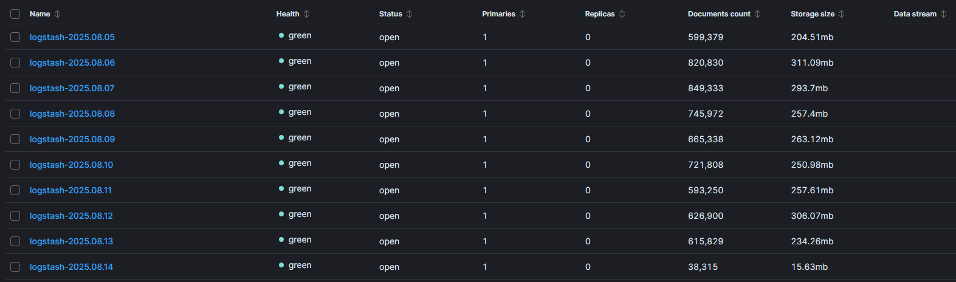Click Documents count sort icon
Screen dimensions: 956x282
[x=758, y=14]
